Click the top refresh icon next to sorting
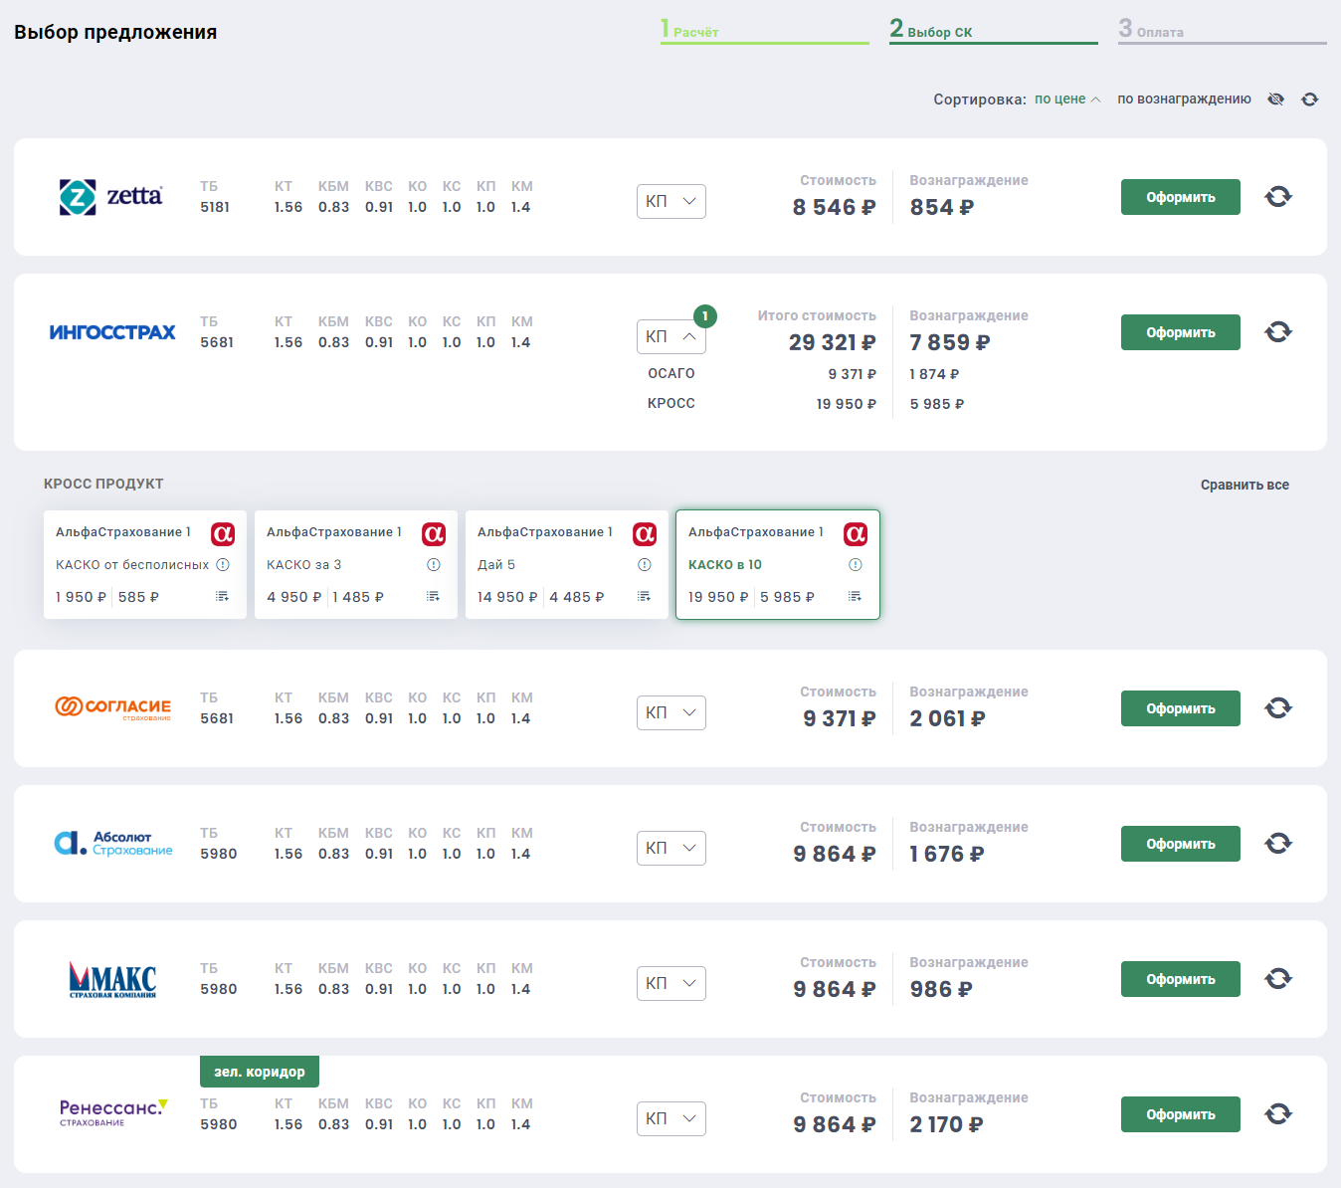1341x1188 pixels. [1310, 99]
